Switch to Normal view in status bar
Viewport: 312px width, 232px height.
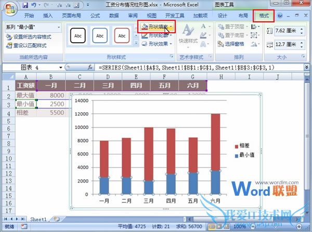[x=212, y=227]
